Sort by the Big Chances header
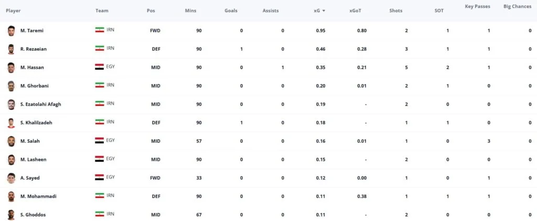This screenshot has height=221, width=537. pyautogui.click(x=517, y=6)
